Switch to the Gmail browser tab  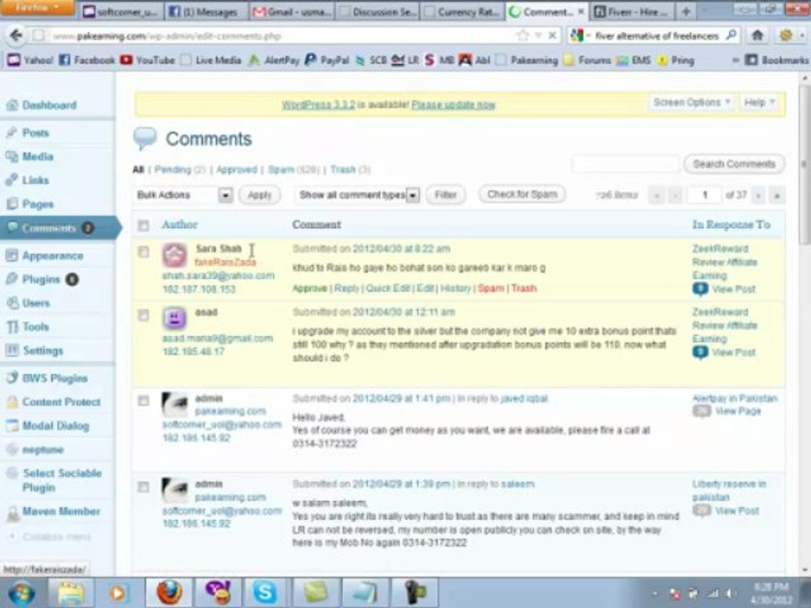tap(291, 11)
